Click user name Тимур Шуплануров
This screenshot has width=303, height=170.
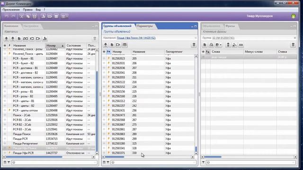(x=259, y=16)
